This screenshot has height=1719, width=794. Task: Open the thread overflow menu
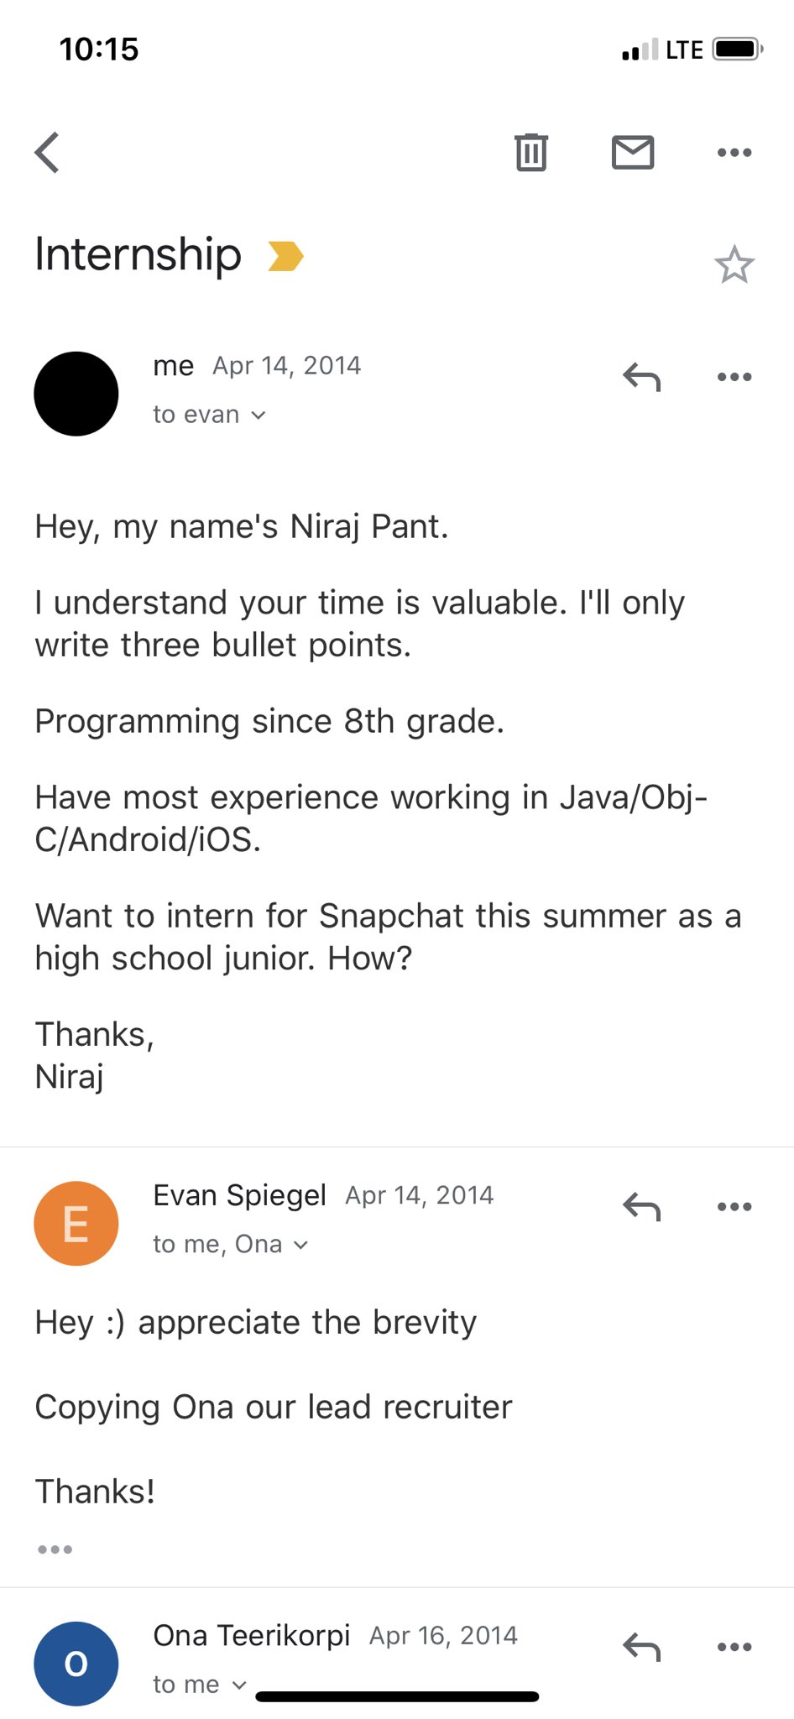click(733, 152)
